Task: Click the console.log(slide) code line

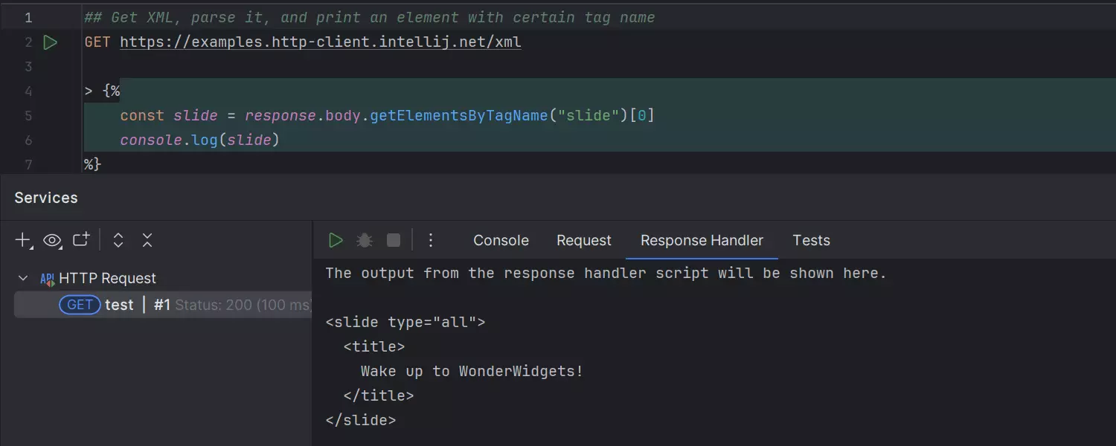Action: click(x=199, y=140)
